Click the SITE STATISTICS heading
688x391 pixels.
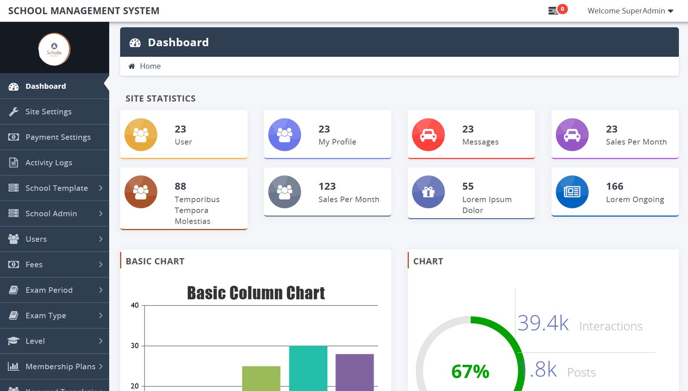tap(160, 99)
